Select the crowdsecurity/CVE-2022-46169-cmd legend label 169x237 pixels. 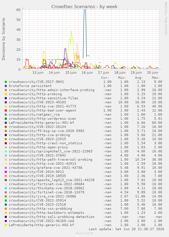coord(41,221)
